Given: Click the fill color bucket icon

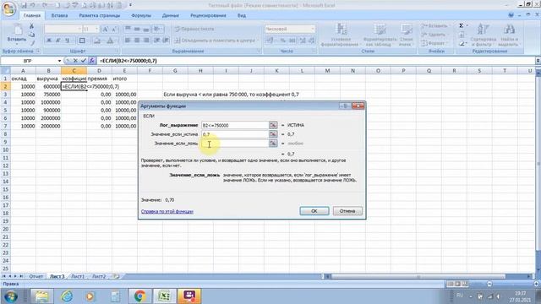Looking at the screenshot, I should [97, 41].
